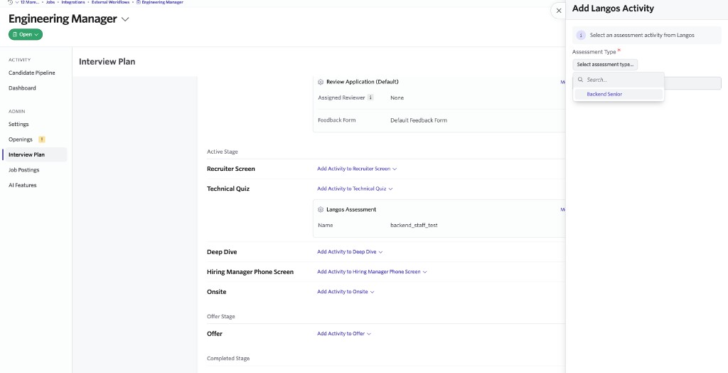Open Dashboard in the sidebar
Viewport: 728px width, 373px height.
[22, 88]
